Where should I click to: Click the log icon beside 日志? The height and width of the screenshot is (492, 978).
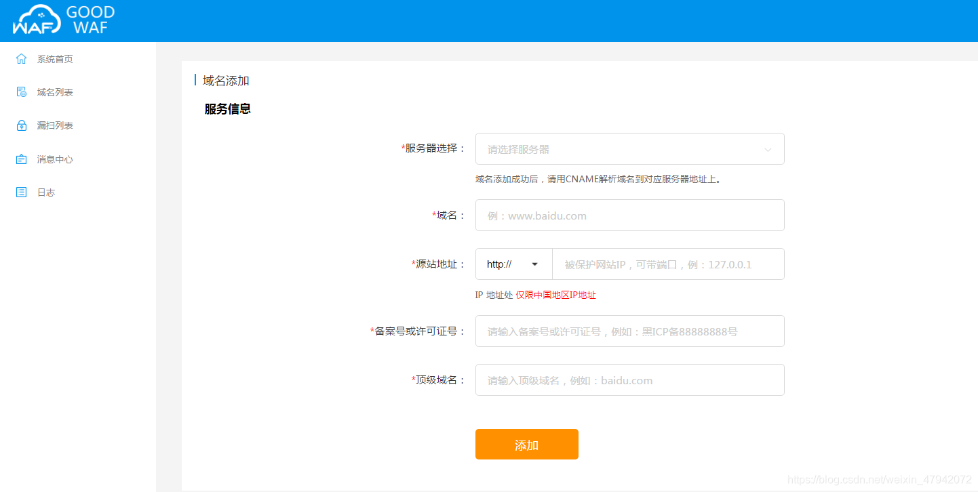[22, 192]
